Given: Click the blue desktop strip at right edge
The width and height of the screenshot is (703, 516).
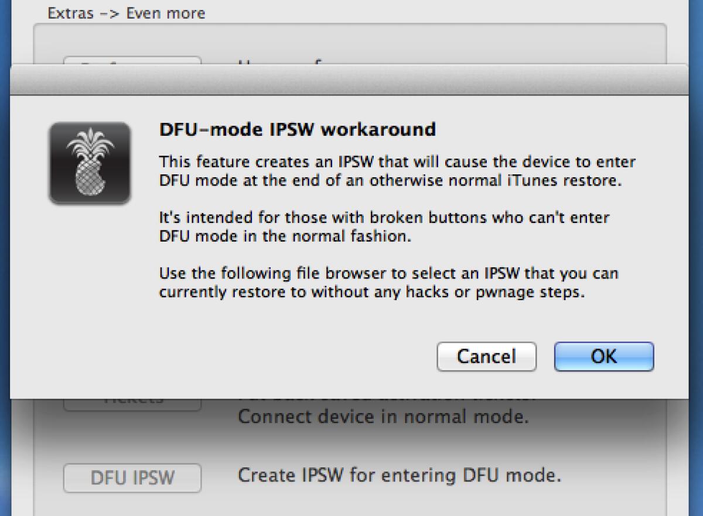Looking at the screenshot, I should (697, 456).
